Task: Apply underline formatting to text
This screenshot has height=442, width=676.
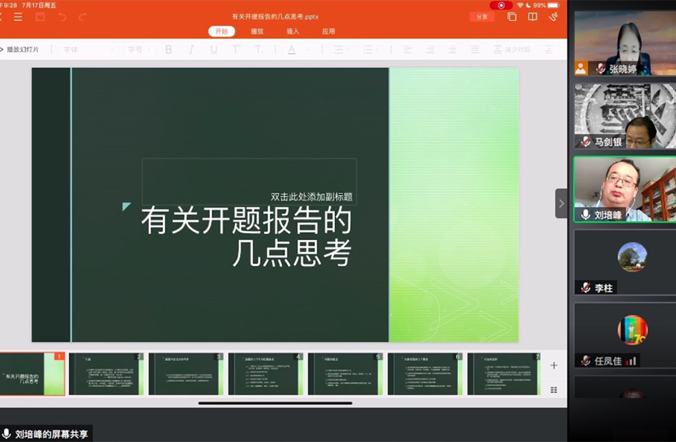Action: 213,49
